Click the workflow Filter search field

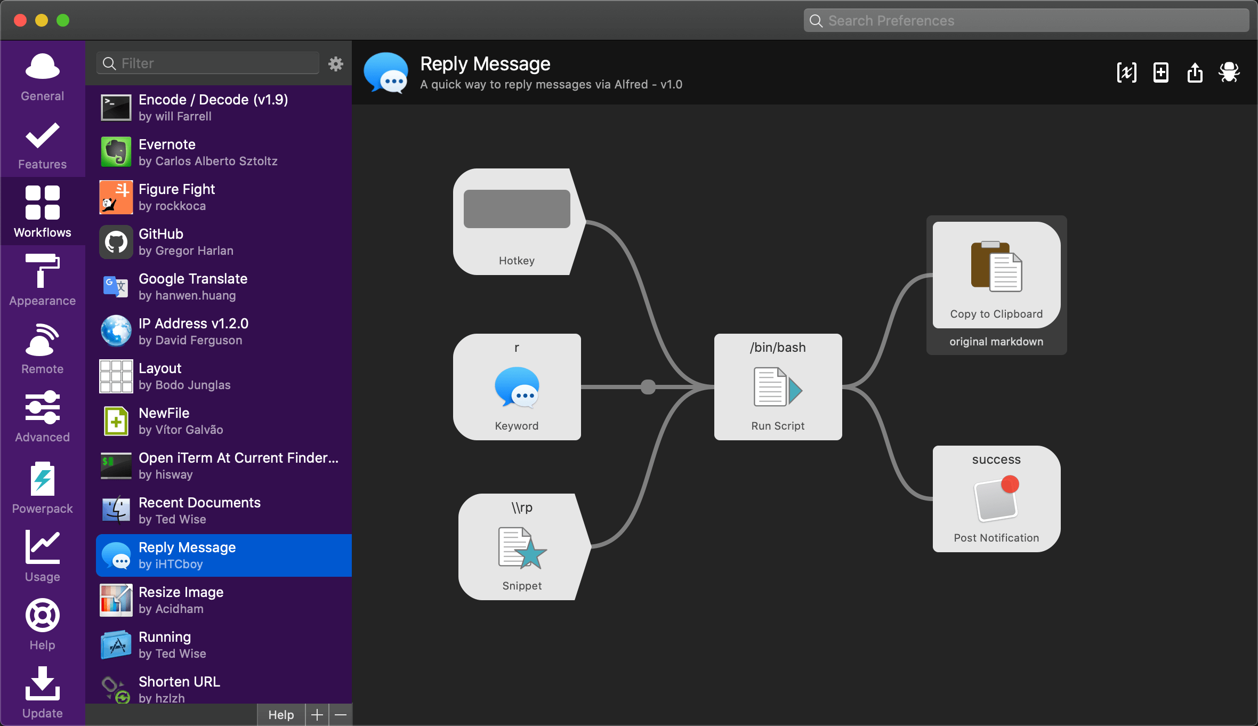(208, 63)
